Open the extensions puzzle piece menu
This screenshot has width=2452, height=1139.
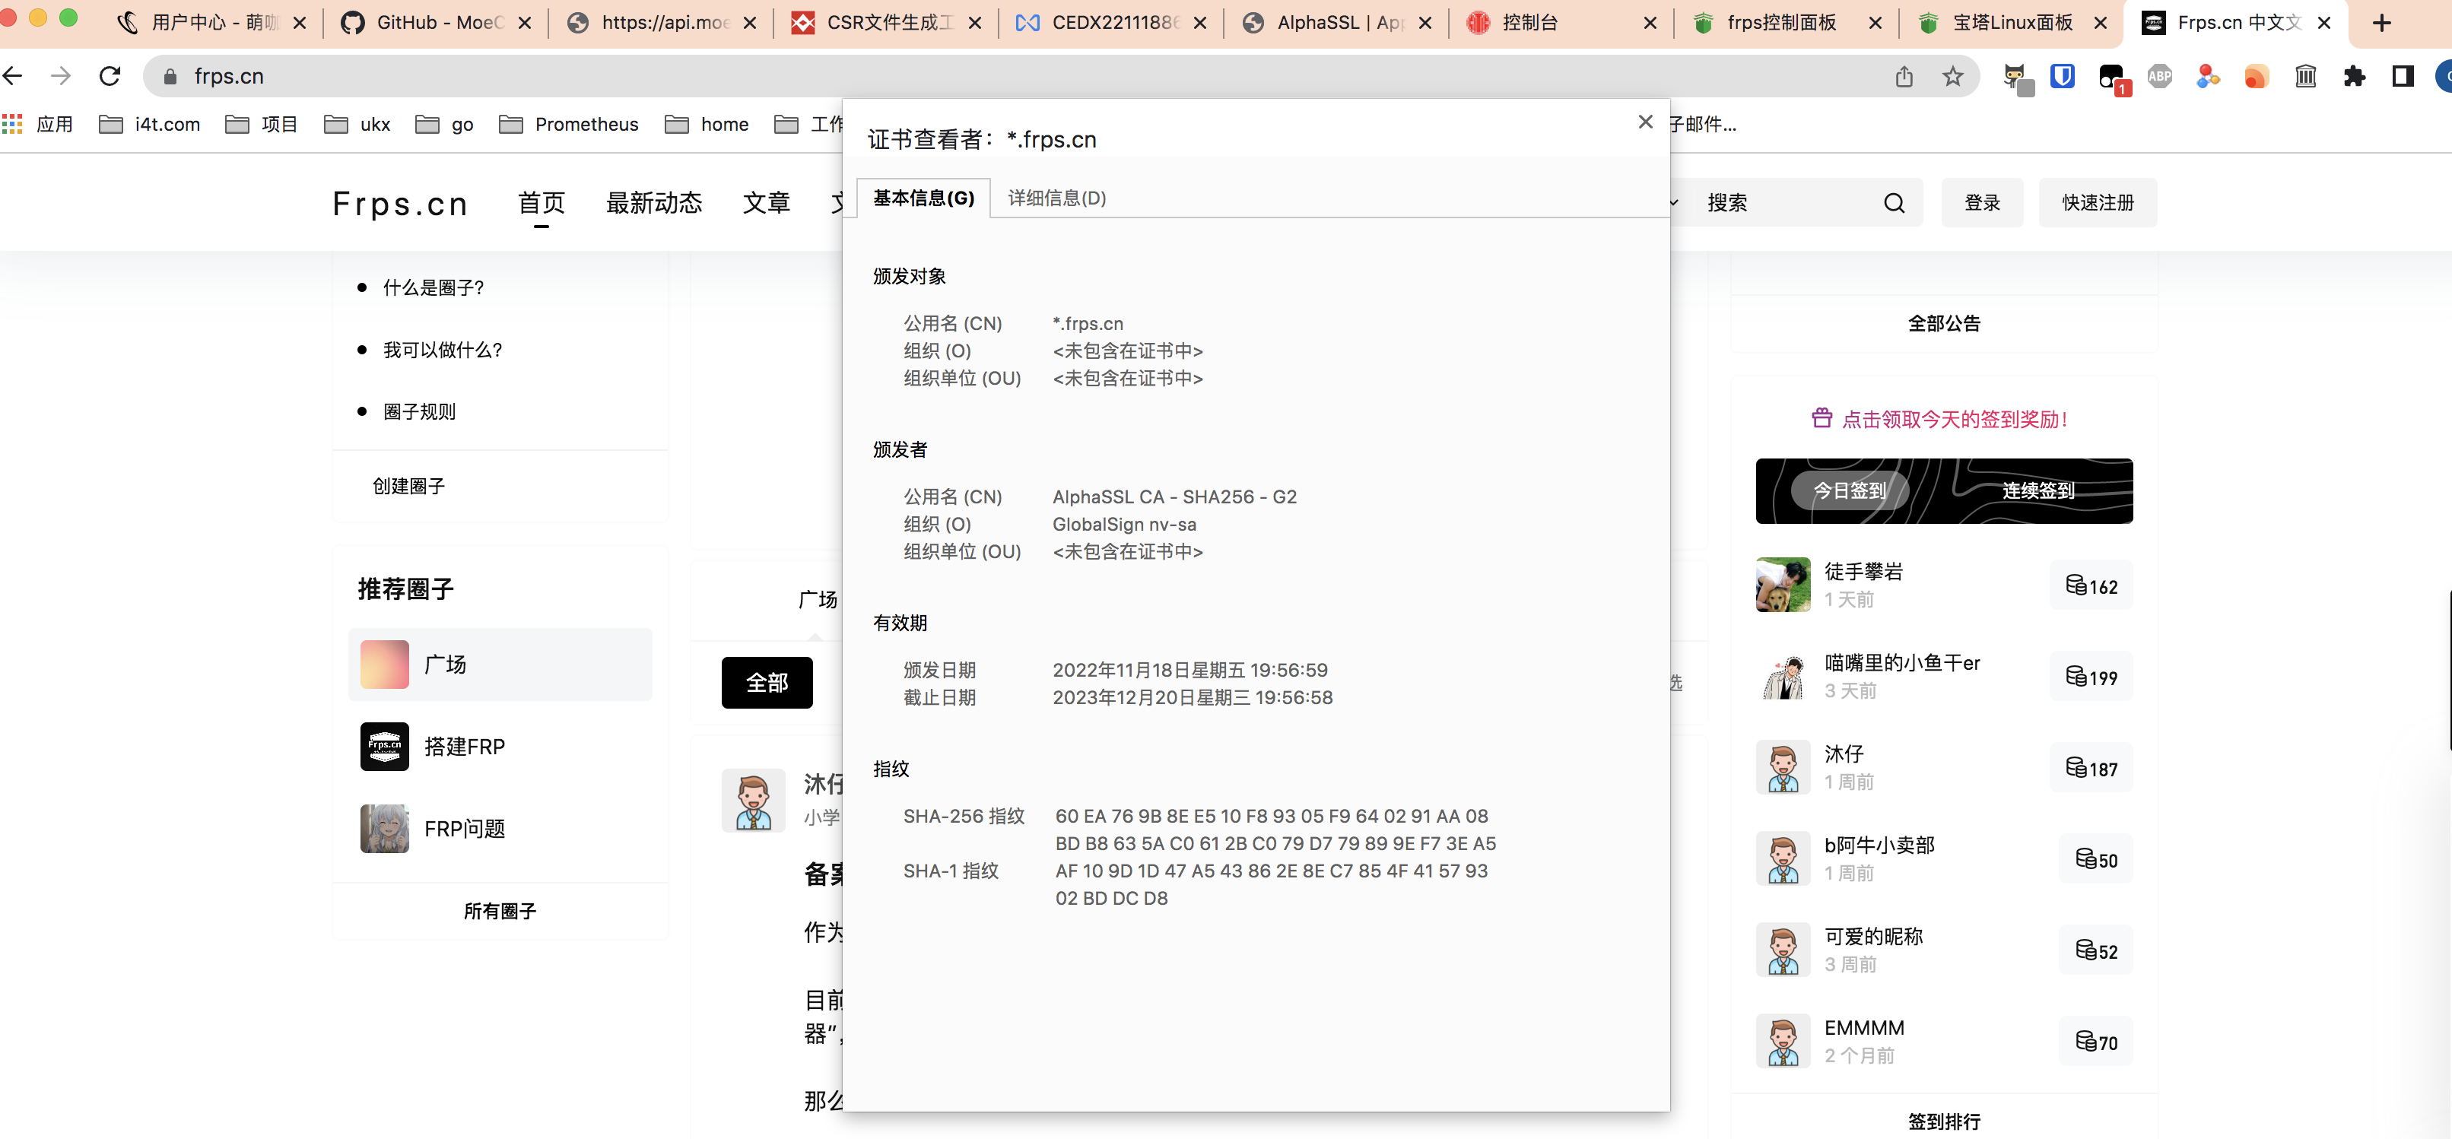point(2354,76)
